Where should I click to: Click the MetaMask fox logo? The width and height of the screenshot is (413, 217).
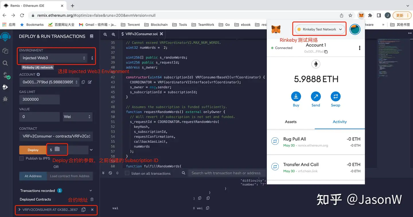pyautogui.click(x=276, y=29)
